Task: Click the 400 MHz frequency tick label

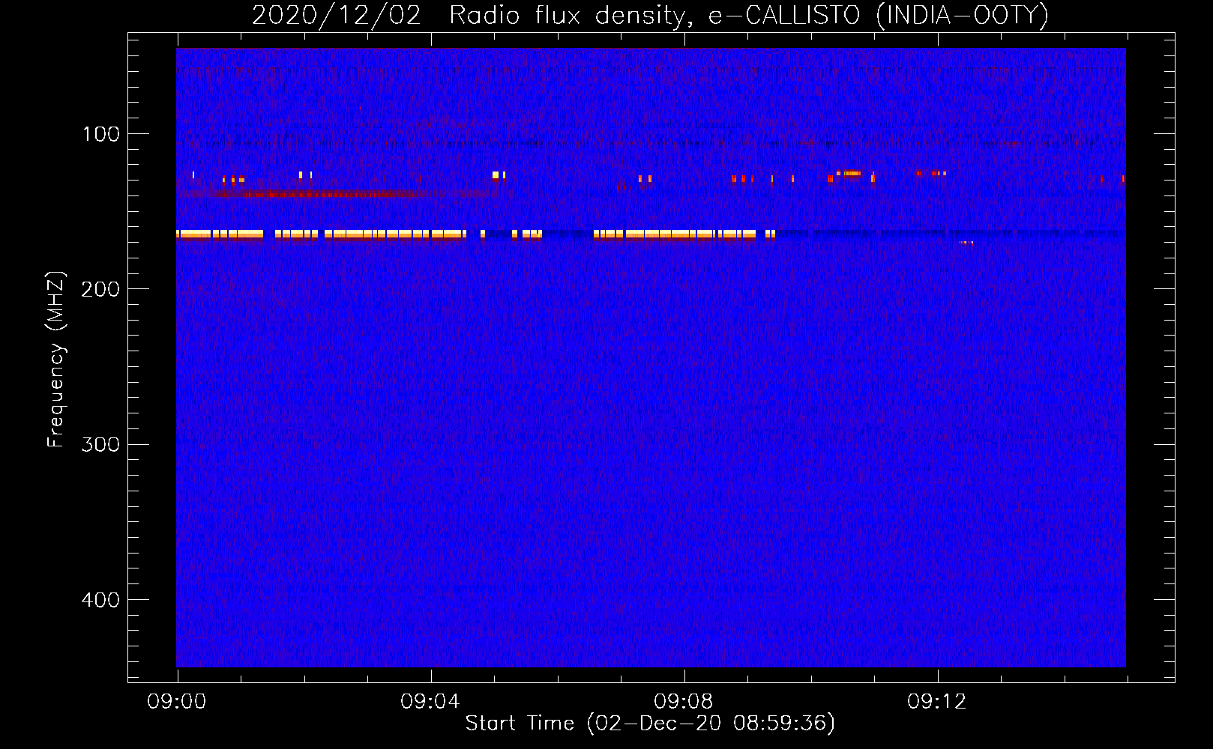Action: (x=101, y=601)
